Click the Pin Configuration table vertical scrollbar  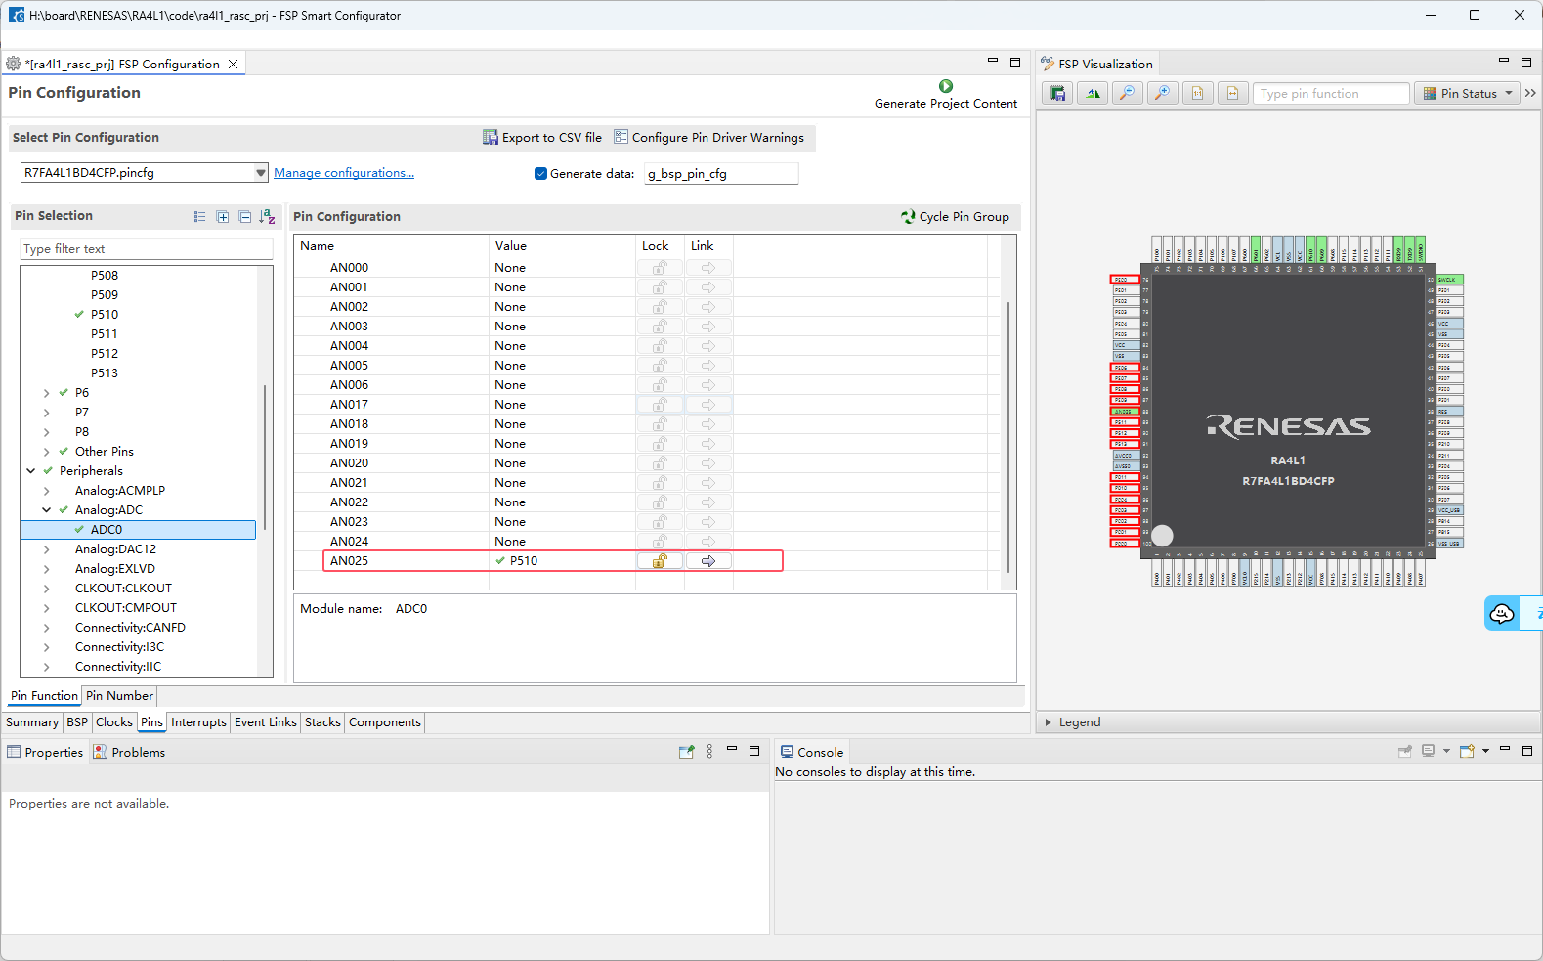pos(1008,436)
